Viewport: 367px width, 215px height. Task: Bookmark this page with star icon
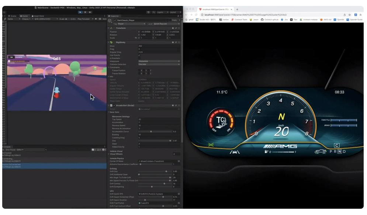point(350,15)
